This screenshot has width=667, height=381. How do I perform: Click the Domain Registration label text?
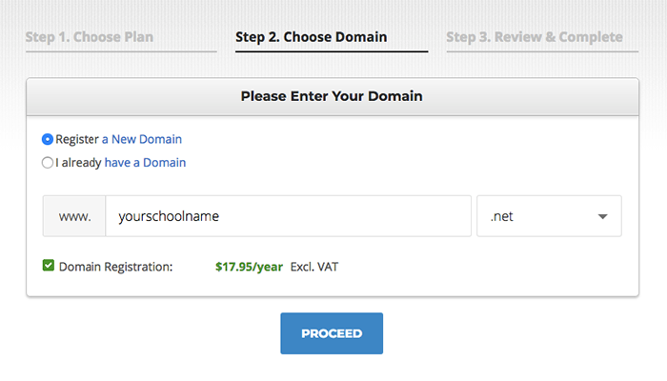[115, 267]
